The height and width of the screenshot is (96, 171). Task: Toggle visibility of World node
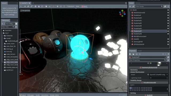pyautogui.click(x=168, y=10)
